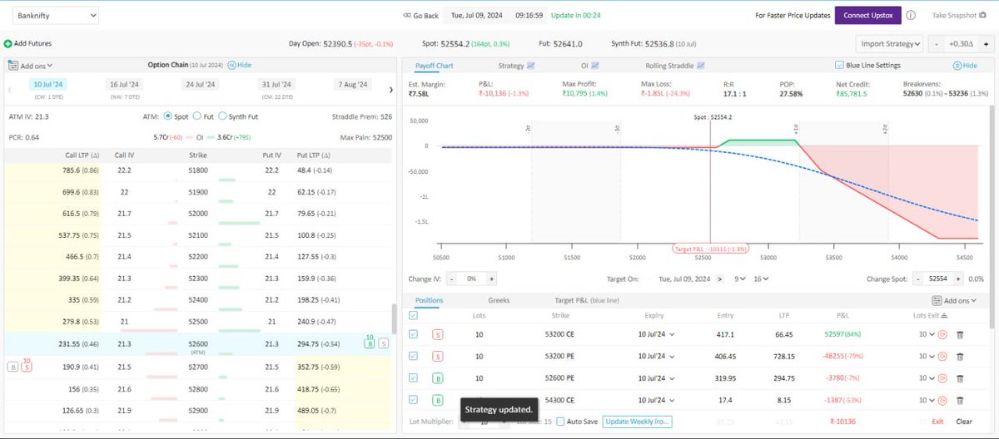Select the Fut ATM radio button
This screenshot has height=439, width=999.
pyautogui.click(x=197, y=116)
